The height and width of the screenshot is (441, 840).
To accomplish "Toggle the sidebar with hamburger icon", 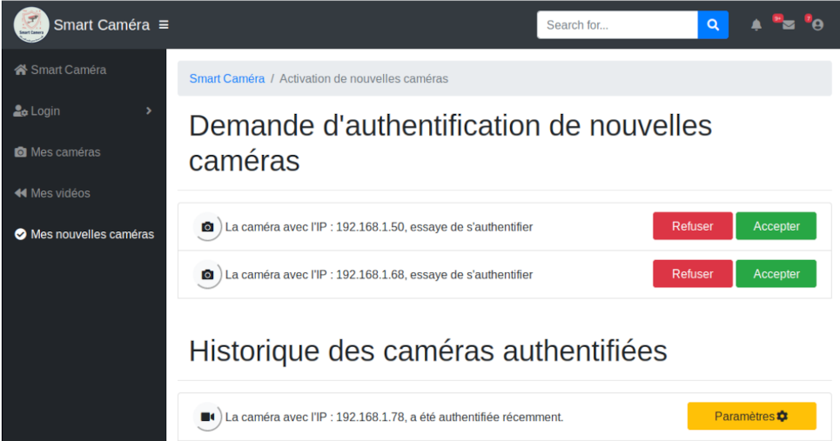I will (x=164, y=25).
